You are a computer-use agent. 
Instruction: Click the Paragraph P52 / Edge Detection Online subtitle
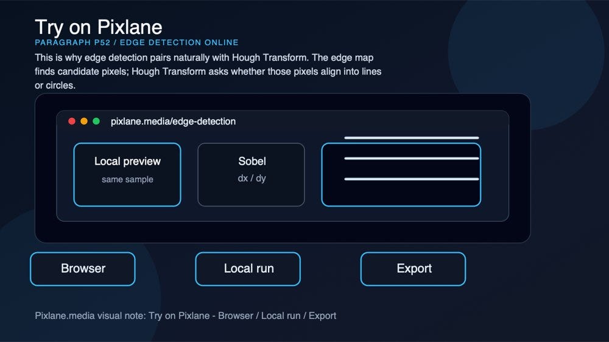[136, 43]
